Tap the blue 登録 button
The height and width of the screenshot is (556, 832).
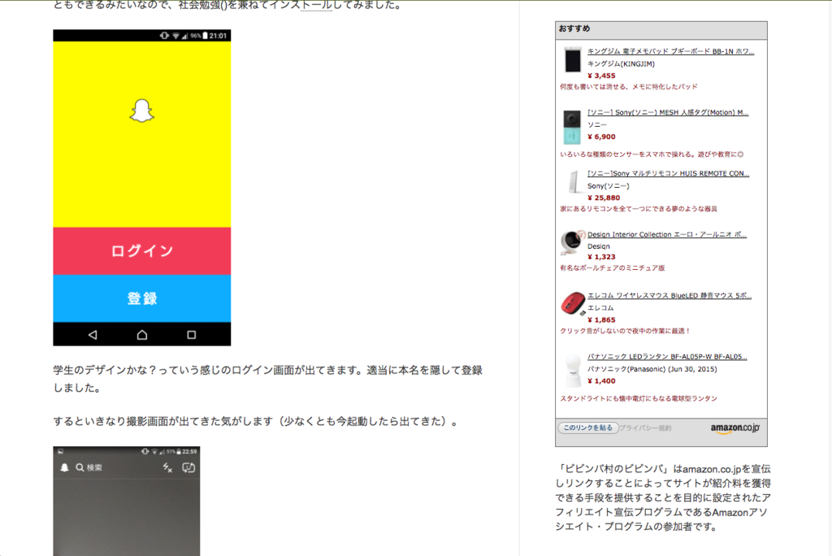click(141, 298)
